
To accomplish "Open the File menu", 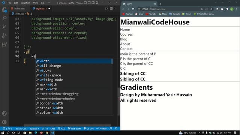I will click(9, 3).
